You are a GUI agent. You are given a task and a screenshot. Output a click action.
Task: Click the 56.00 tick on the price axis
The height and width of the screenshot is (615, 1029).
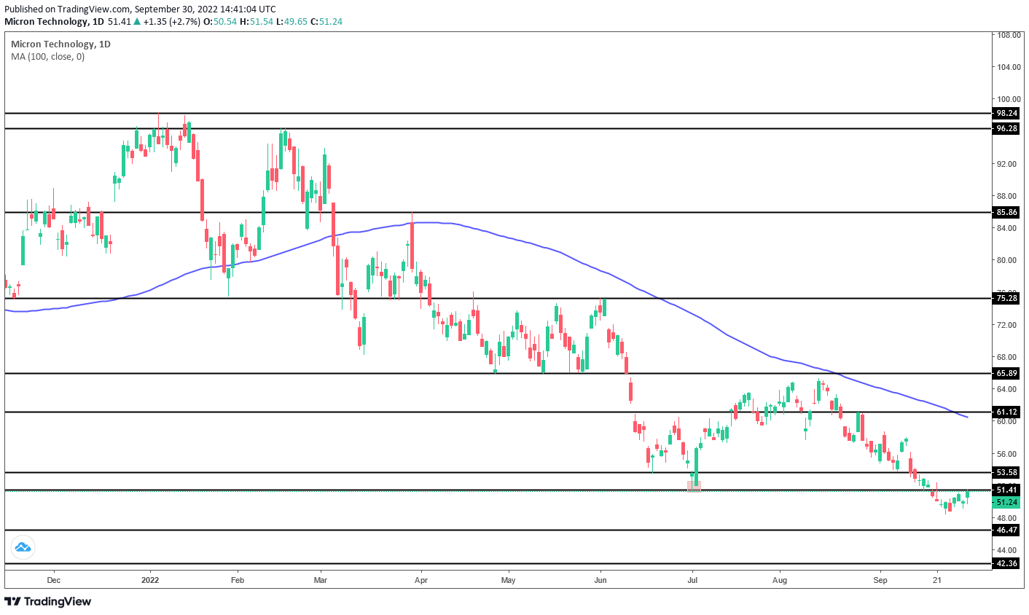(1008, 453)
